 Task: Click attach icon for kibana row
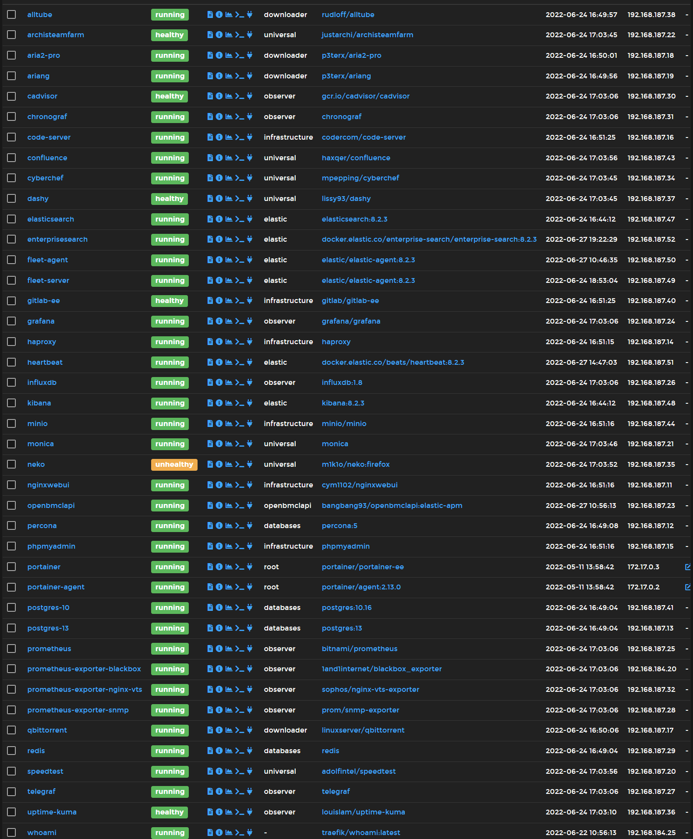coord(250,403)
